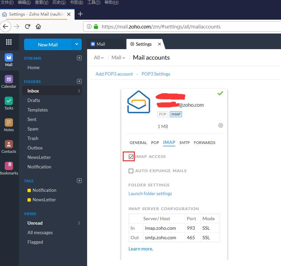Open the Contacts app
Viewport: 281px width, 266px height.
(x=8, y=147)
